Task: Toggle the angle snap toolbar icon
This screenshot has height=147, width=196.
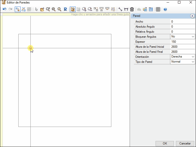Action: pyautogui.click(x=23, y=9)
